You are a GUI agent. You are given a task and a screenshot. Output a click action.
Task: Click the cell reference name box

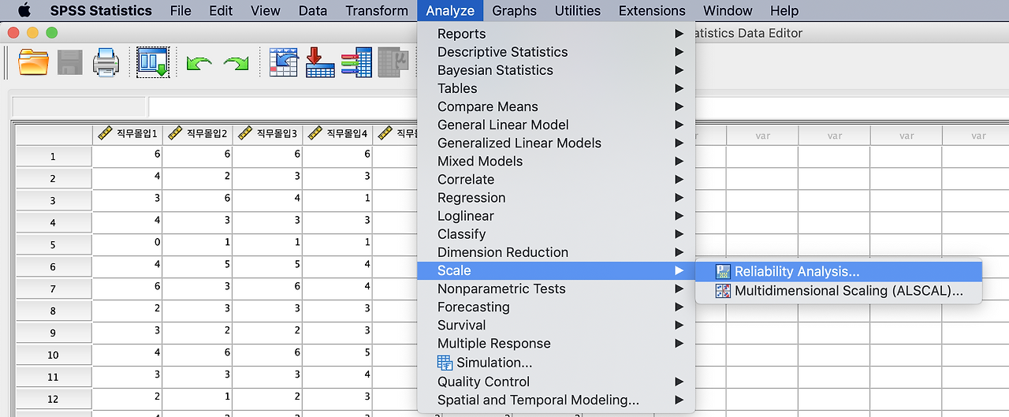click(x=79, y=107)
